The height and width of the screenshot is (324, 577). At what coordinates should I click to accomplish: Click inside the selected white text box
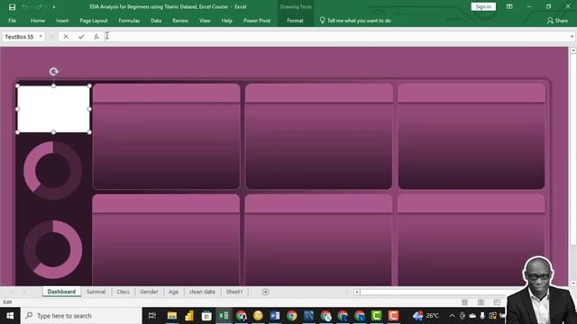point(53,109)
